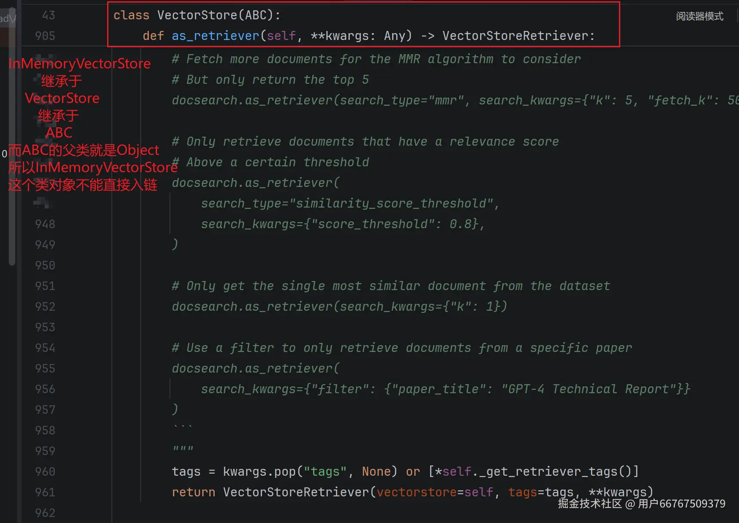Click gutter line number 951

45,286
